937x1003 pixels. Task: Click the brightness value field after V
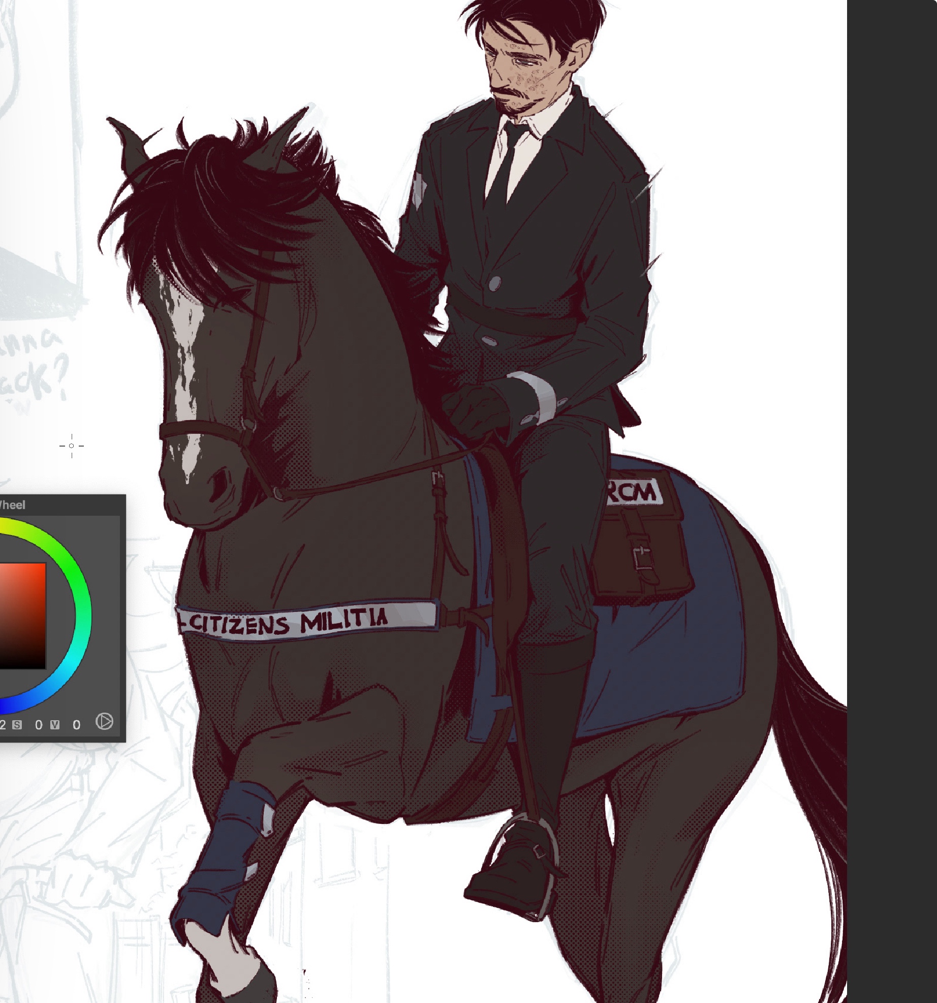[x=76, y=725]
